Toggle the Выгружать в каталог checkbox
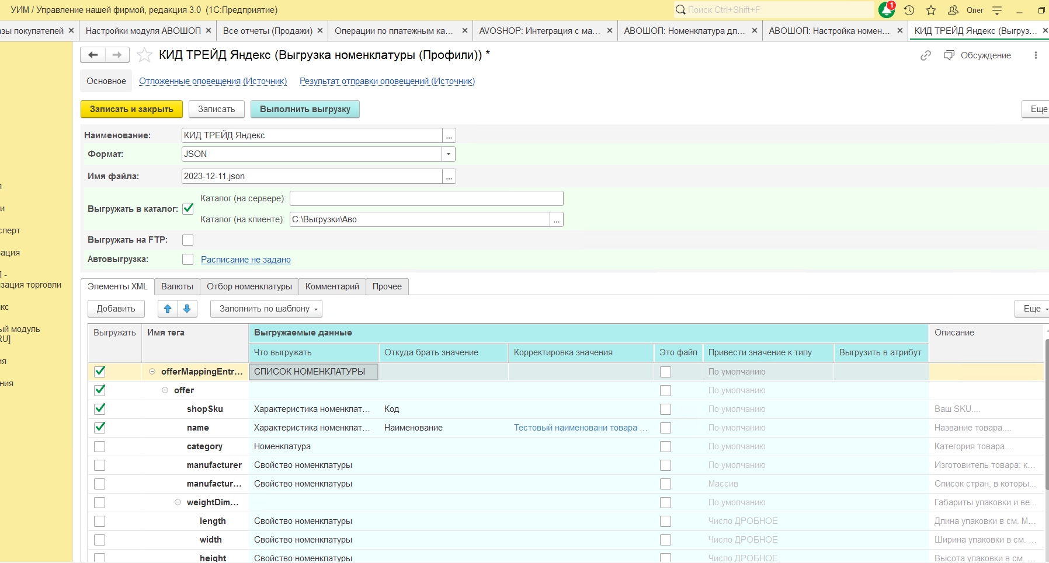This screenshot has width=1049, height=563. pyautogui.click(x=188, y=209)
